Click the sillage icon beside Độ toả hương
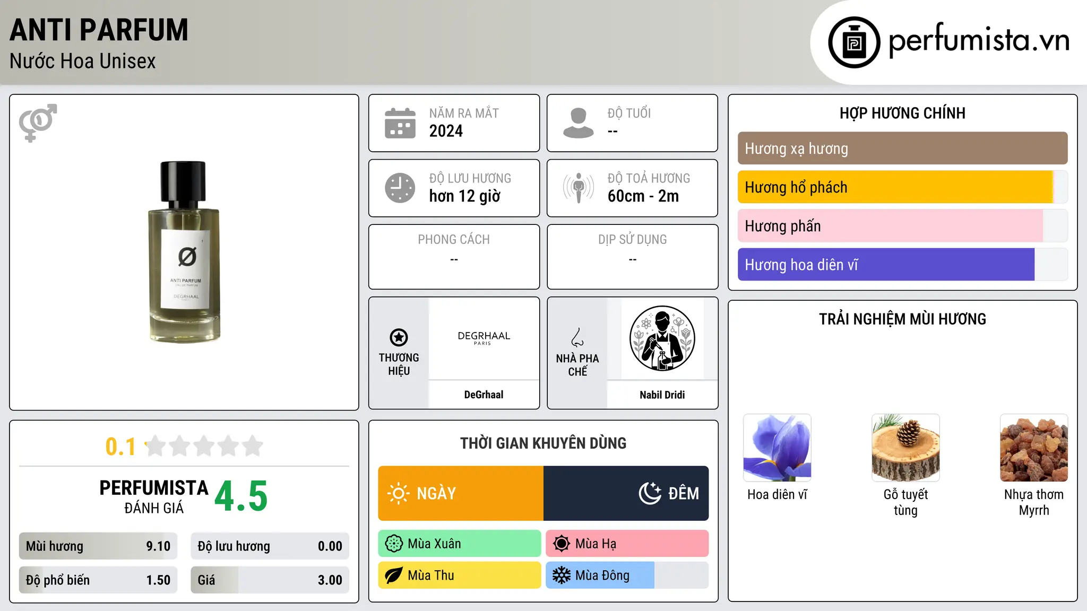Image resolution: width=1087 pixels, height=611 pixels. [x=579, y=188]
